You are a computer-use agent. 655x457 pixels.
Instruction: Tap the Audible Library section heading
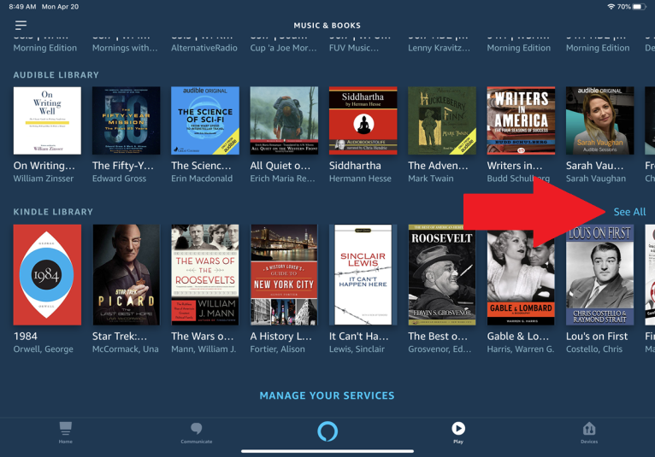(x=56, y=75)
